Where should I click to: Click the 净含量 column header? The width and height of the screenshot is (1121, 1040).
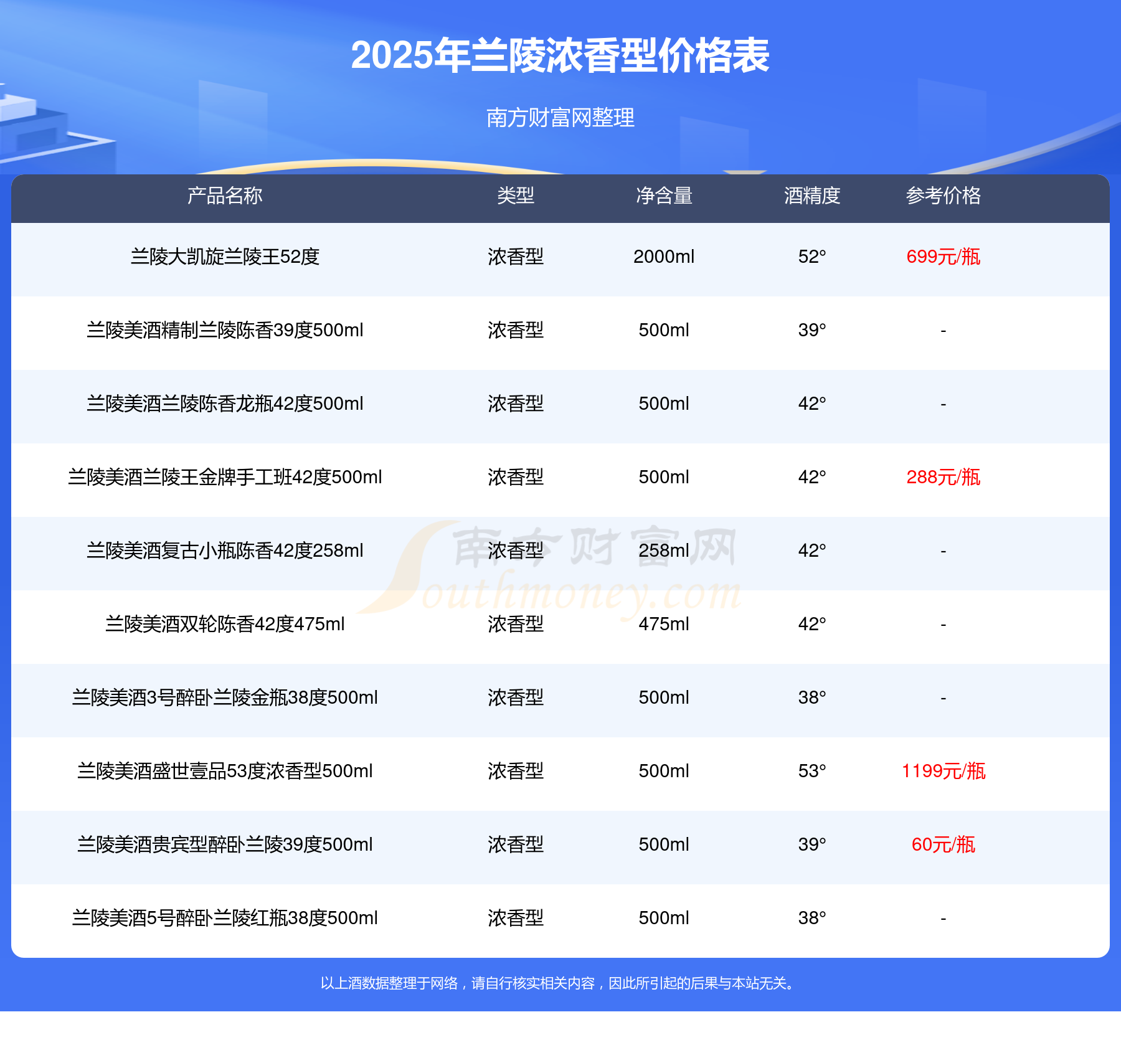coord(664,196)
